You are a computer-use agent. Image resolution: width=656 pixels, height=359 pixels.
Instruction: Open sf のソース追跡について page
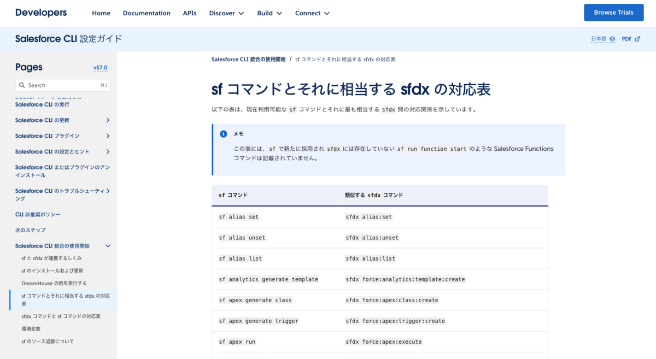[48, 342]
